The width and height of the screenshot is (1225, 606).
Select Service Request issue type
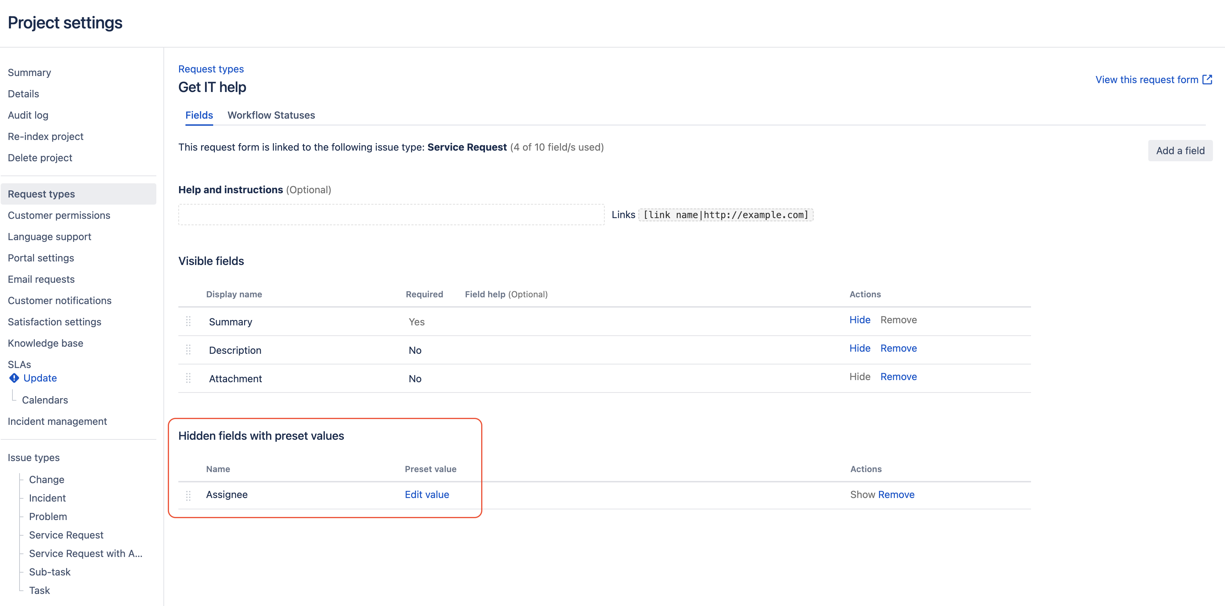click(x=66, y=535)
